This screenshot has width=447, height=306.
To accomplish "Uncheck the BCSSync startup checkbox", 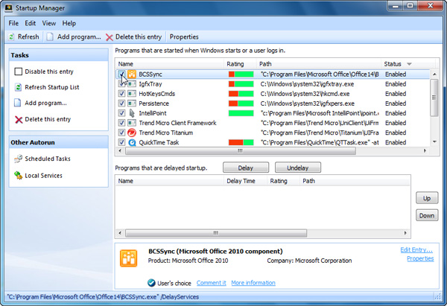I will coord(121,74).
